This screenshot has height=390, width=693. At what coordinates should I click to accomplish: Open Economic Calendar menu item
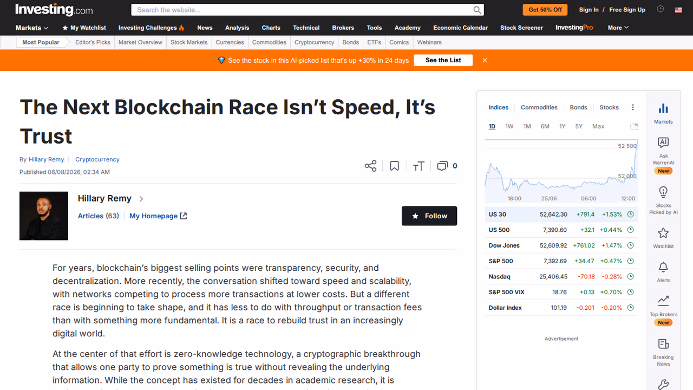point(460,28)
